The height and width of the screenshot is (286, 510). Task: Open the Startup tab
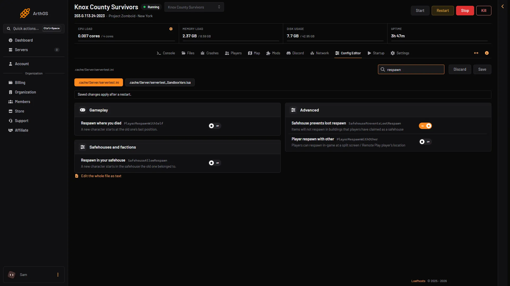(376, 53)
